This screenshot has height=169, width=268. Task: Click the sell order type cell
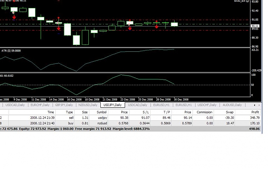(x=71, y=118)
